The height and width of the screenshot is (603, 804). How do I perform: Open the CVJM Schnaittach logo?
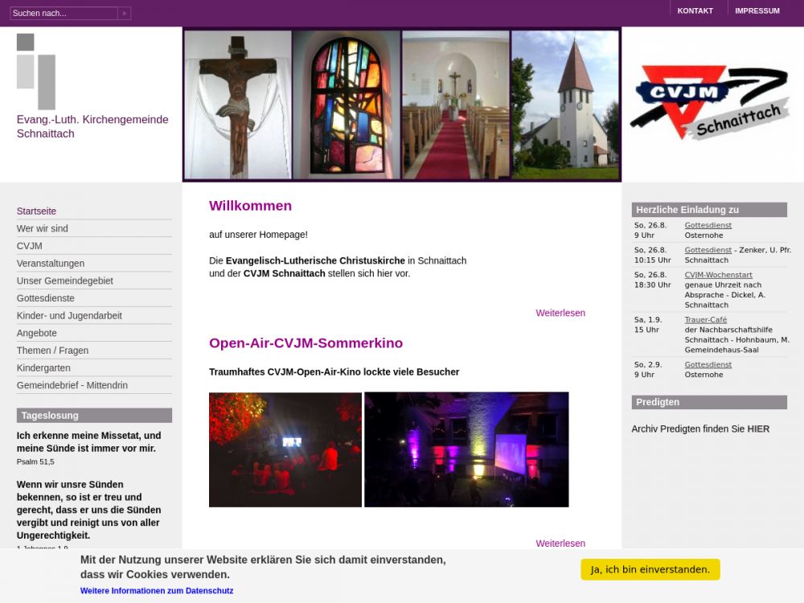710,102
